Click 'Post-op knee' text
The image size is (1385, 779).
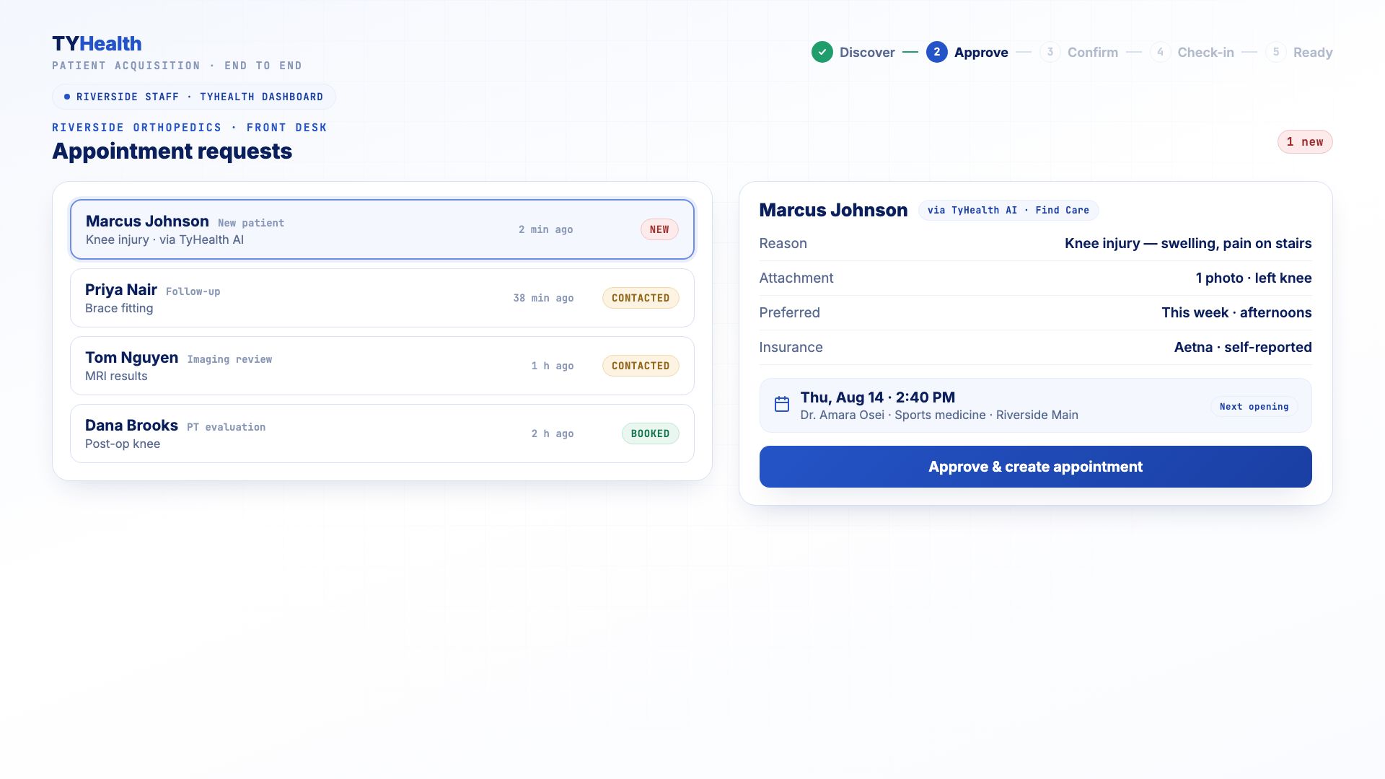(123, 444)
